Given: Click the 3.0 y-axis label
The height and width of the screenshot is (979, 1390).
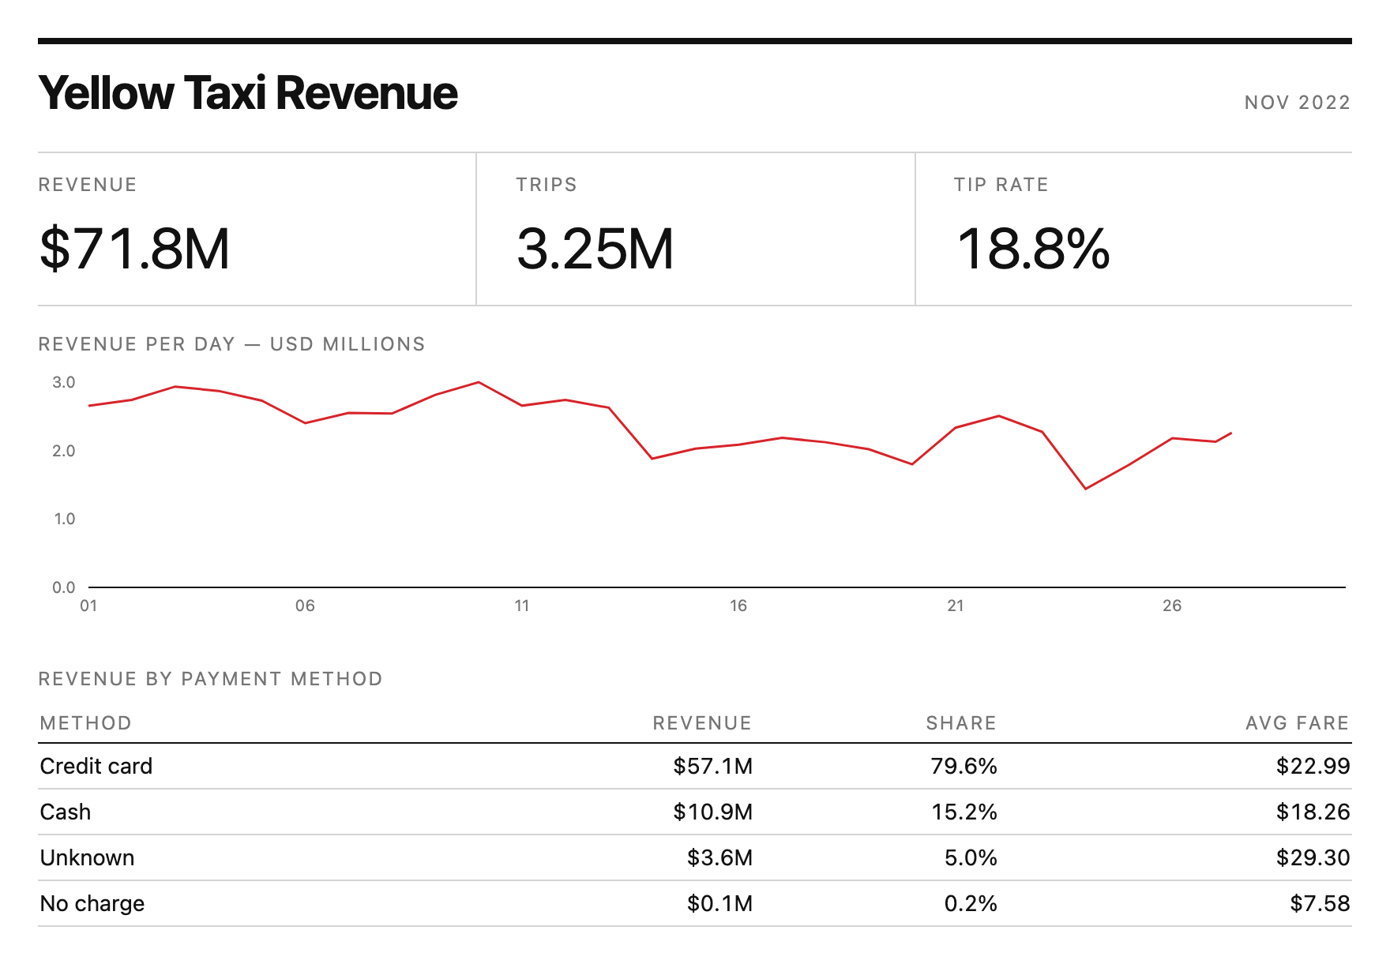Looking at the screenshot, I should [x=64, y=382].
